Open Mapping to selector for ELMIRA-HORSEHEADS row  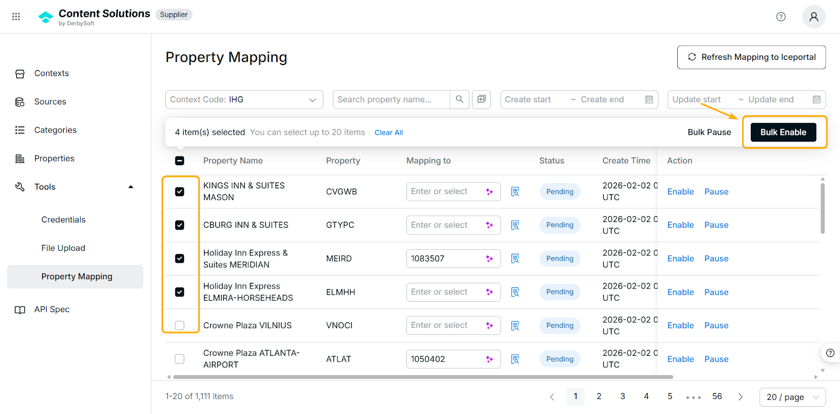coord(454,292)
